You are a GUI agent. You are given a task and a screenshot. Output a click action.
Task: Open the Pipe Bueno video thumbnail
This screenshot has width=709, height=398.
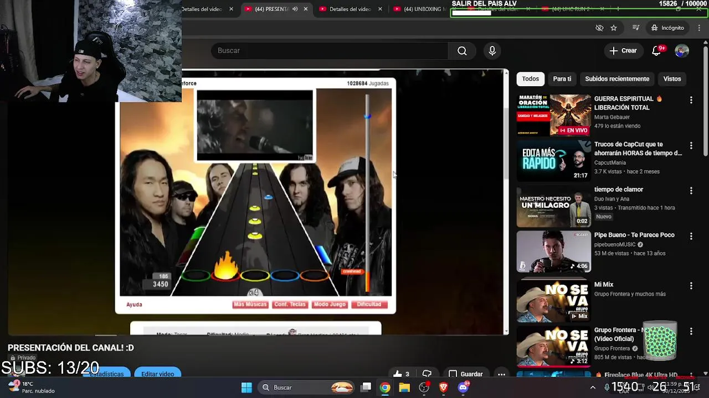click(554, 252)
